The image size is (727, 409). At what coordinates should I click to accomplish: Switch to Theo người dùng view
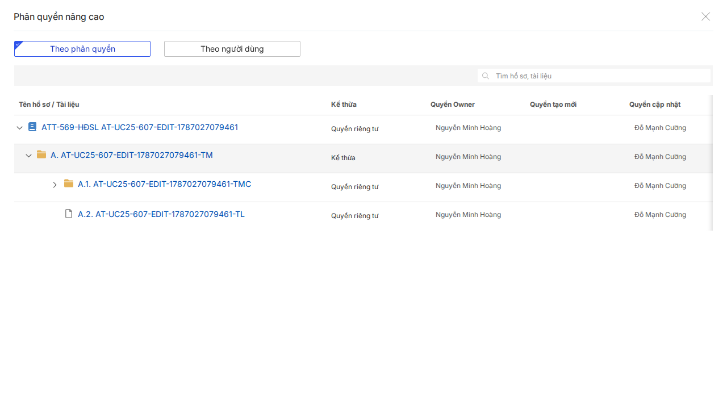tap(232, 49)
